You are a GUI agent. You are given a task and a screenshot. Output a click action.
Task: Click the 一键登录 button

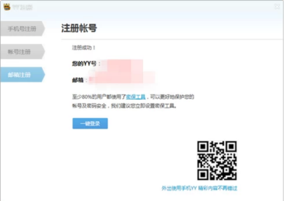click(x=90, y=124)
